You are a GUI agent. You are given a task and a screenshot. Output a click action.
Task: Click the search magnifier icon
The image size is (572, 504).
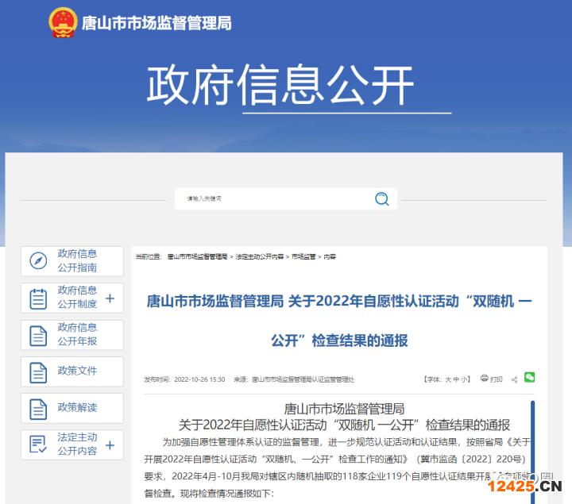pos(382,198)
